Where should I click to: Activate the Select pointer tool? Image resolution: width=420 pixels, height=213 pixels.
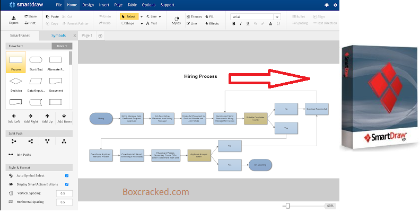pyautogui.click(x=129, y=16)
